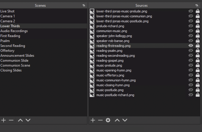202x132 pixels.
Task: Click image icon of music-postlude-richard.png
Action: (92, 95)
